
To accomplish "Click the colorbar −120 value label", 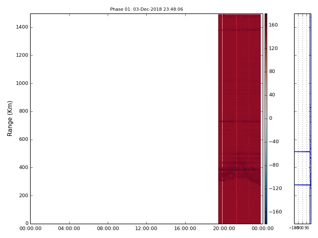I will [275, 188].
